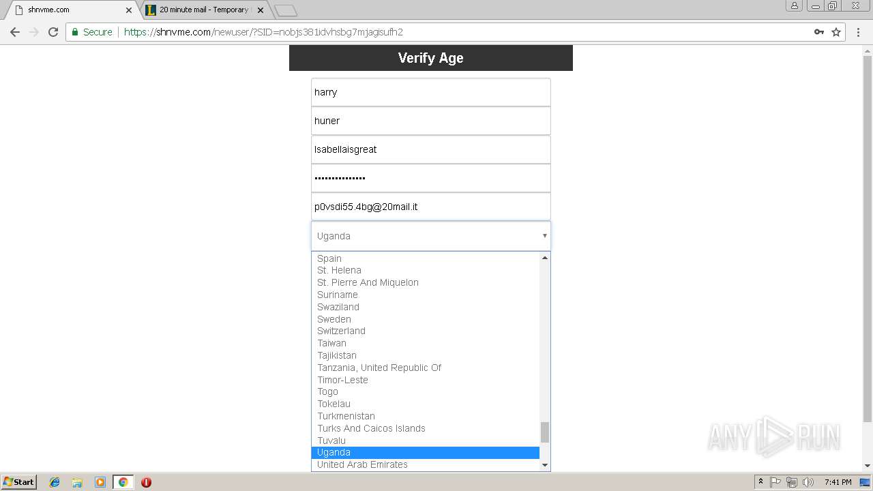Open saved password key icon

(819, 32)
